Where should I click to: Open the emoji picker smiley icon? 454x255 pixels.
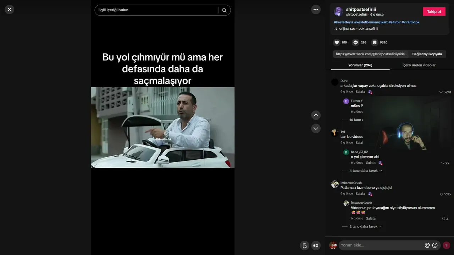[x=435, y=245]
